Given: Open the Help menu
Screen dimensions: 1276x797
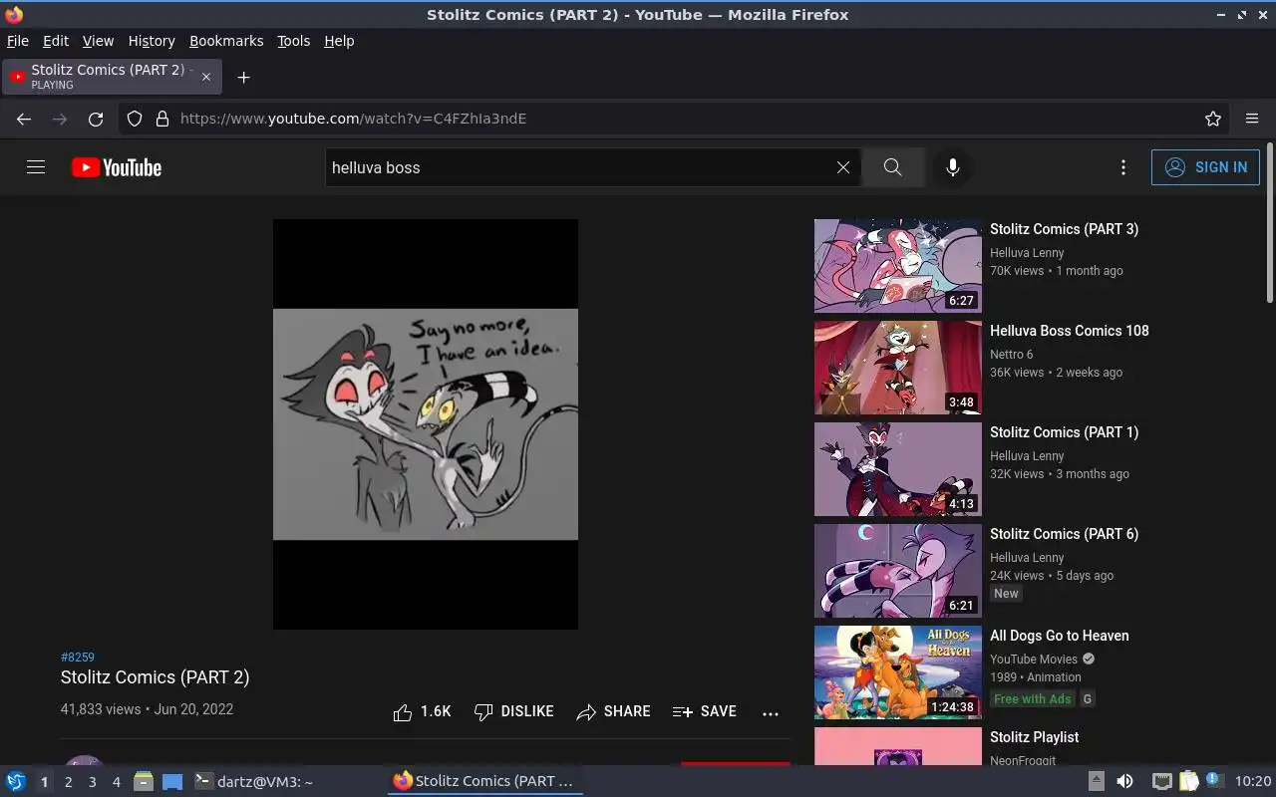Looking at the screenshot, I should pos(339,41).
